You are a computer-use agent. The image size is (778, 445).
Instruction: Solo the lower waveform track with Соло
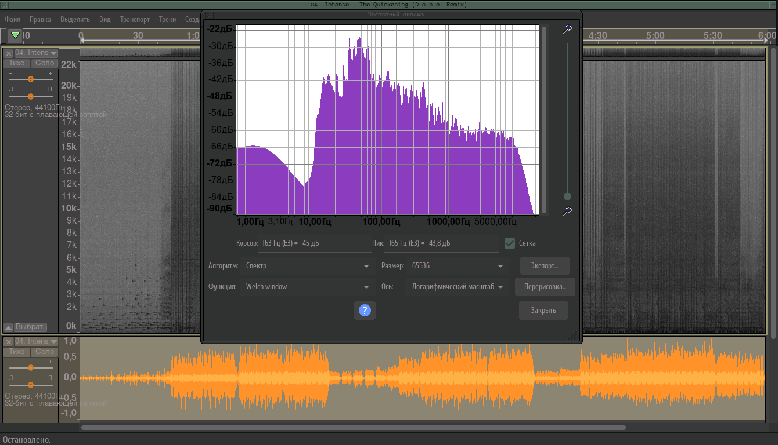click(45, 352)
